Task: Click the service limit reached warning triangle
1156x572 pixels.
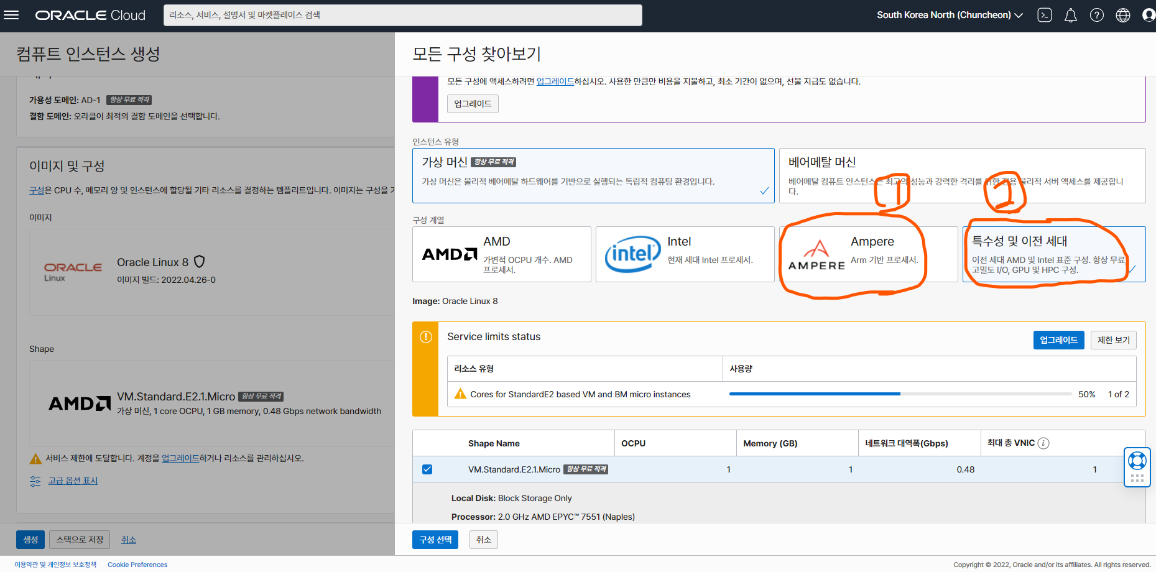Action: pyautogui.click(x=35, y=459)
